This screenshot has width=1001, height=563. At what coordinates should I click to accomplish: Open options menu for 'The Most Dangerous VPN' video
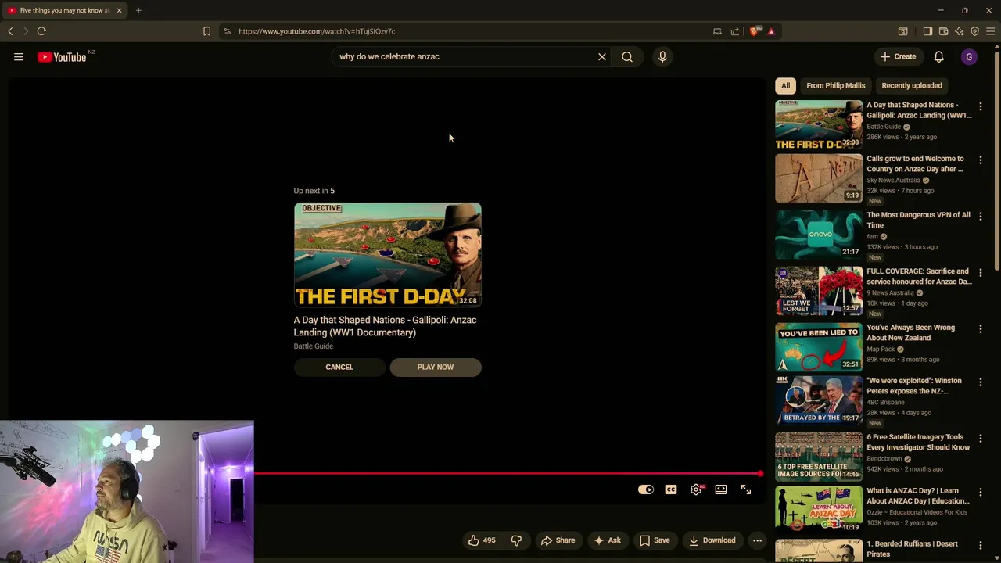[x=981, y=217]
